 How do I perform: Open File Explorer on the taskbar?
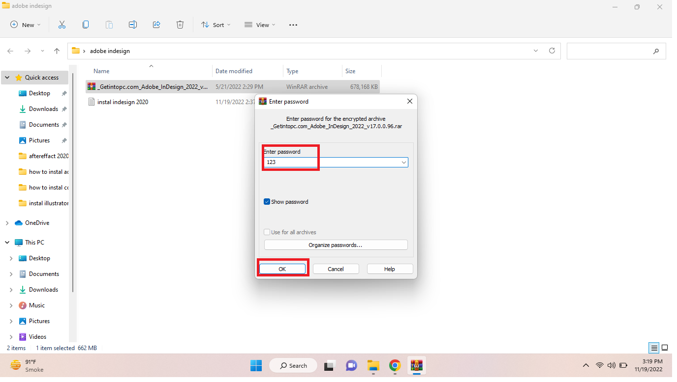(373, 365)
